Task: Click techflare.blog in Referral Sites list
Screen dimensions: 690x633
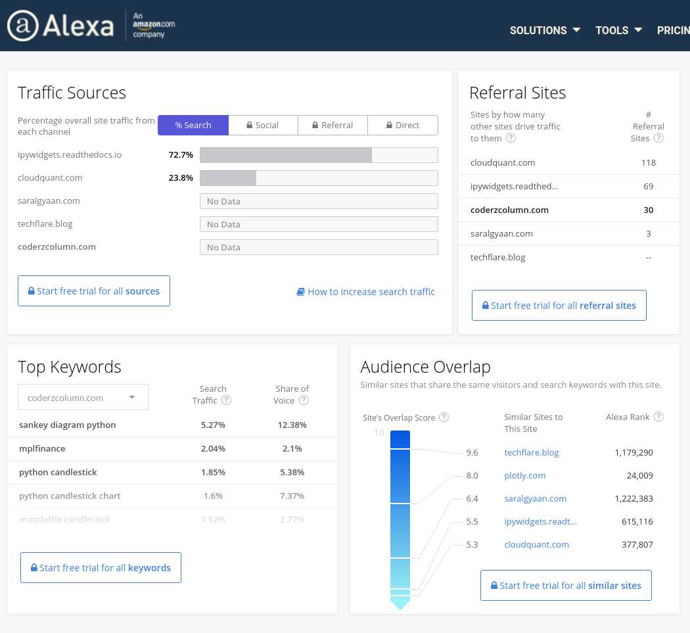Action: [x=497, y=258]
